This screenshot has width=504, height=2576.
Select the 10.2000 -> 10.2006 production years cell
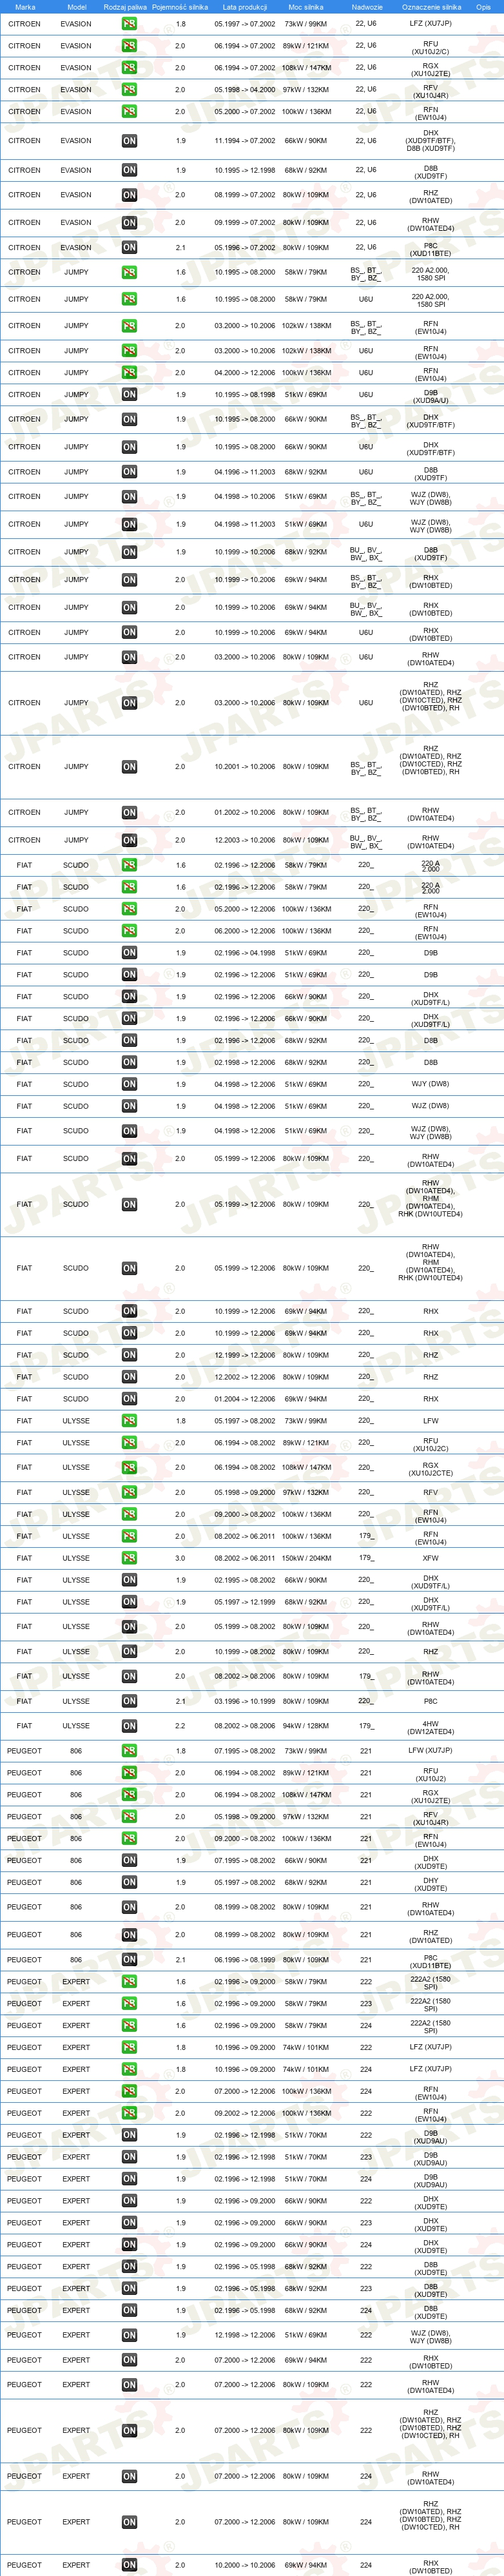(244, 2565)
